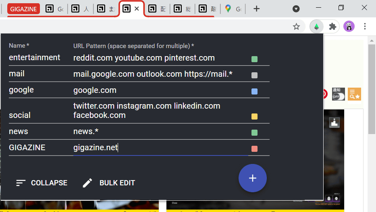Pick the blue color swatch for google
Image resolution: width=376 pixels, height=212 pixels.
point(254,91)
